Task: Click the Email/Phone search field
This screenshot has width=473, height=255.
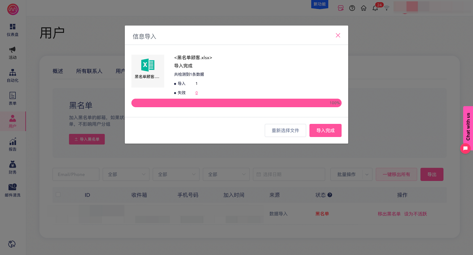Action: (x=76, y=174)
